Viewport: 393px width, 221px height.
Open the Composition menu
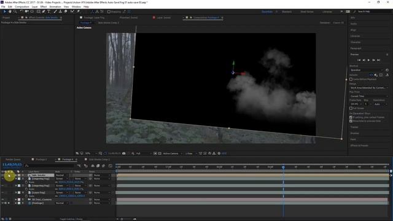pyautogui.click(x=22, y=7)
